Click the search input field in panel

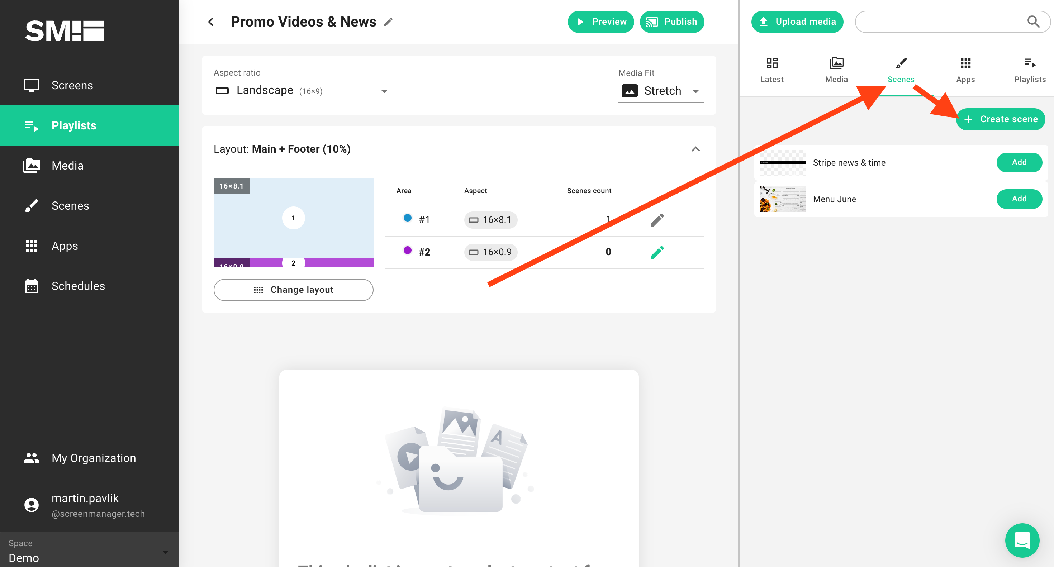pos(950,22)
